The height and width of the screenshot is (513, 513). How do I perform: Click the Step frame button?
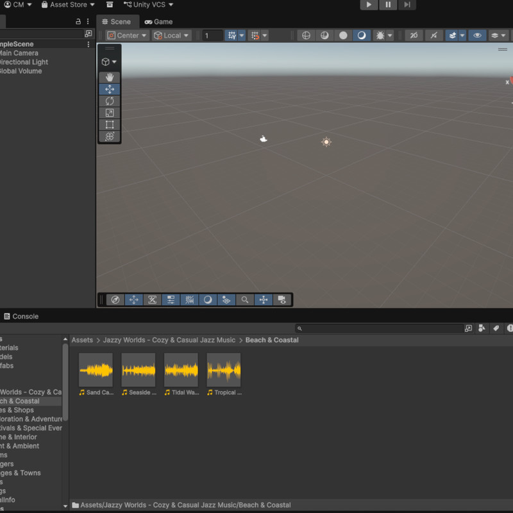coord(407,4)
